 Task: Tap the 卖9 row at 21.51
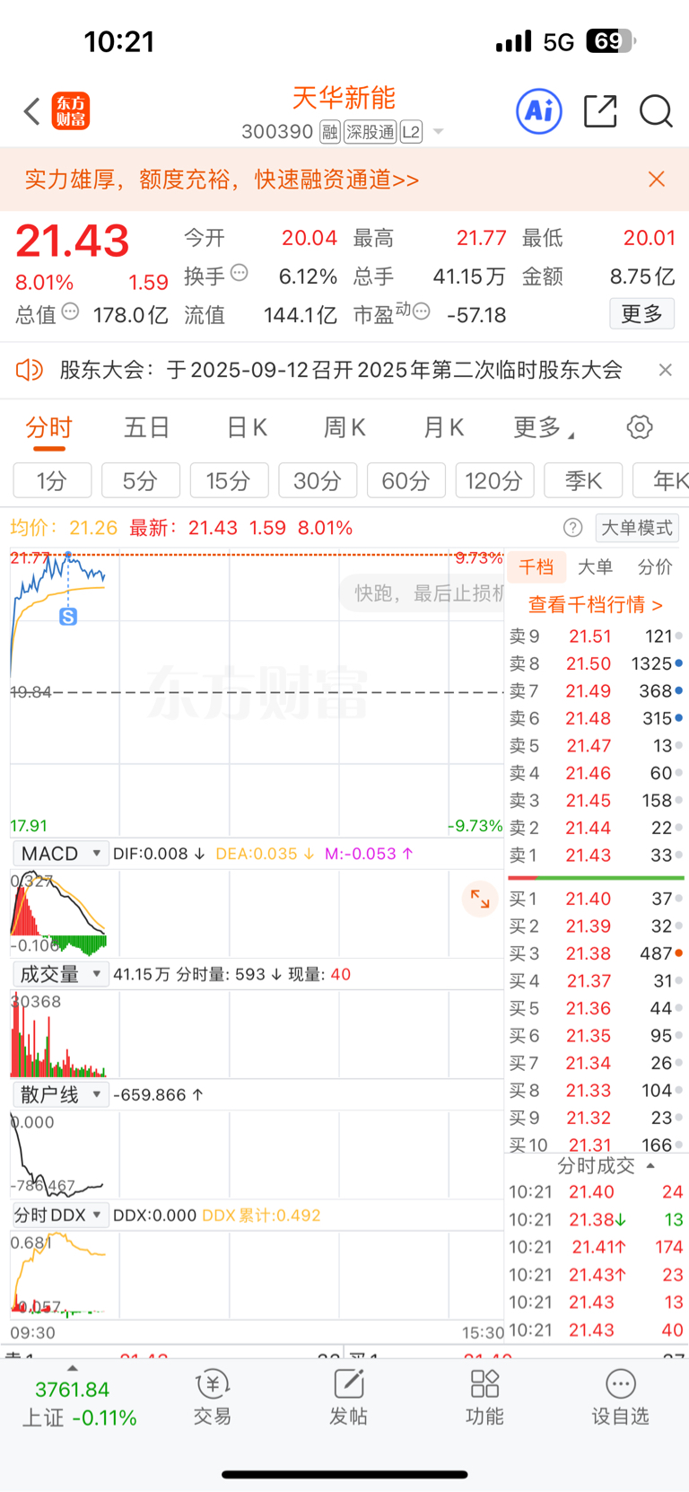(x=596, y=636)
